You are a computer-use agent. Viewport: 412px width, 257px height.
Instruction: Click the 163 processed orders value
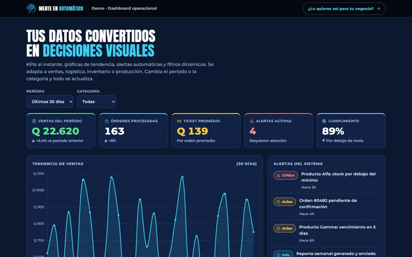tap(115, 131)
